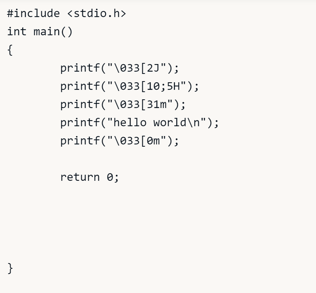Screen dimensions: 316x293
Task: Click printf on the \033[10;5H line
Action: (x=80, y=86)
